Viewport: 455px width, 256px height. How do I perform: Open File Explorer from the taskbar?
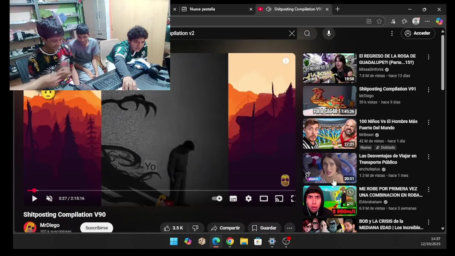click(x=244, y=242)
